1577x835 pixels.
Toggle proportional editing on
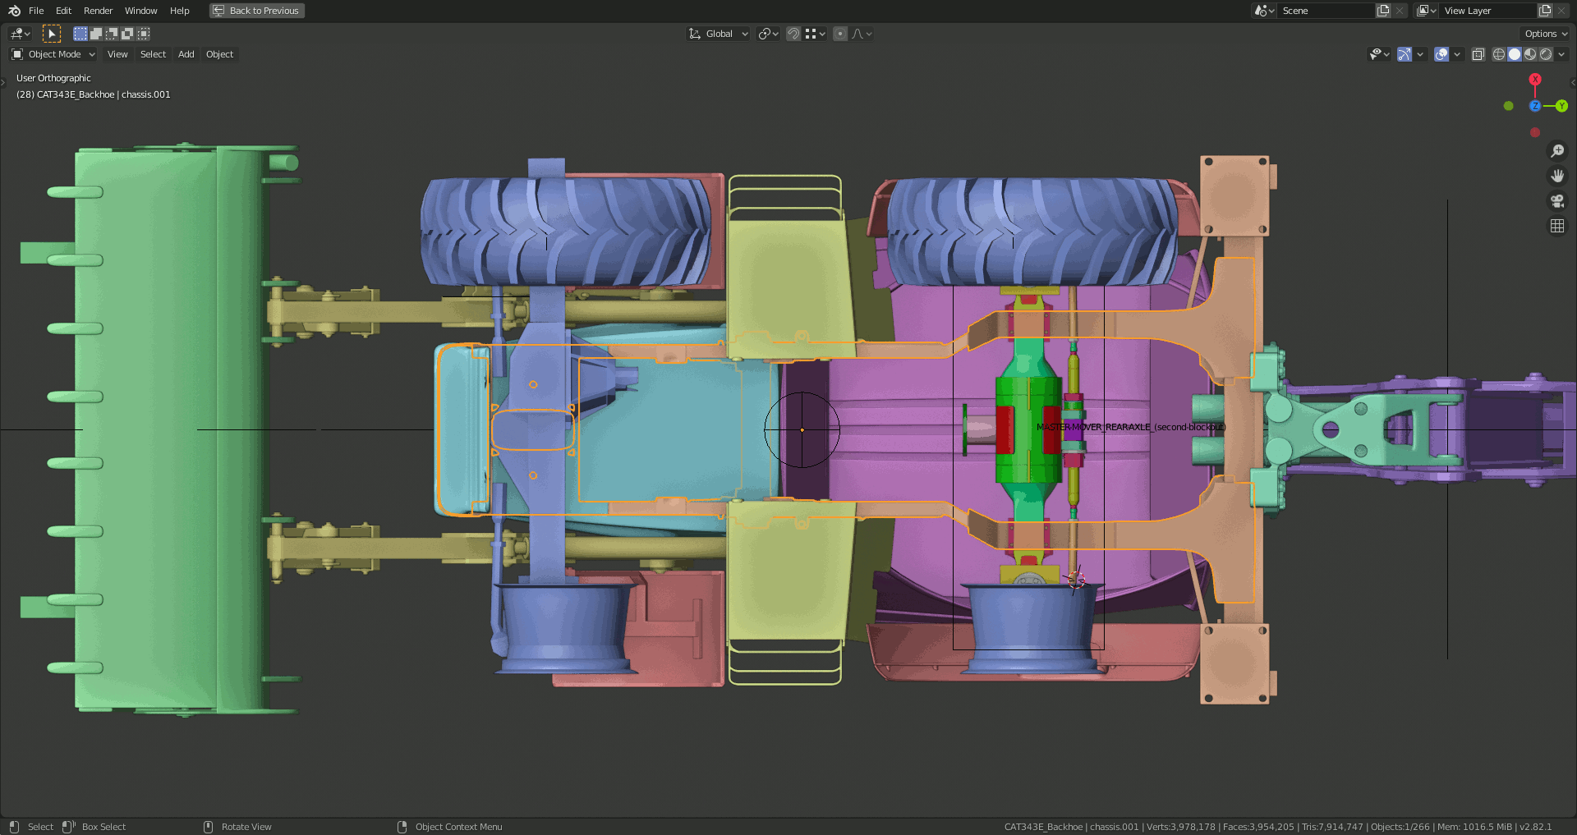[x=840, y=34]
